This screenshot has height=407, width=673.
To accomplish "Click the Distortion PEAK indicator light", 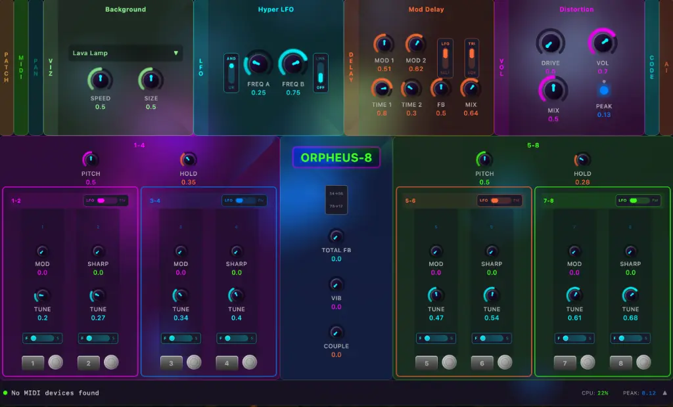I will [604, 90].
